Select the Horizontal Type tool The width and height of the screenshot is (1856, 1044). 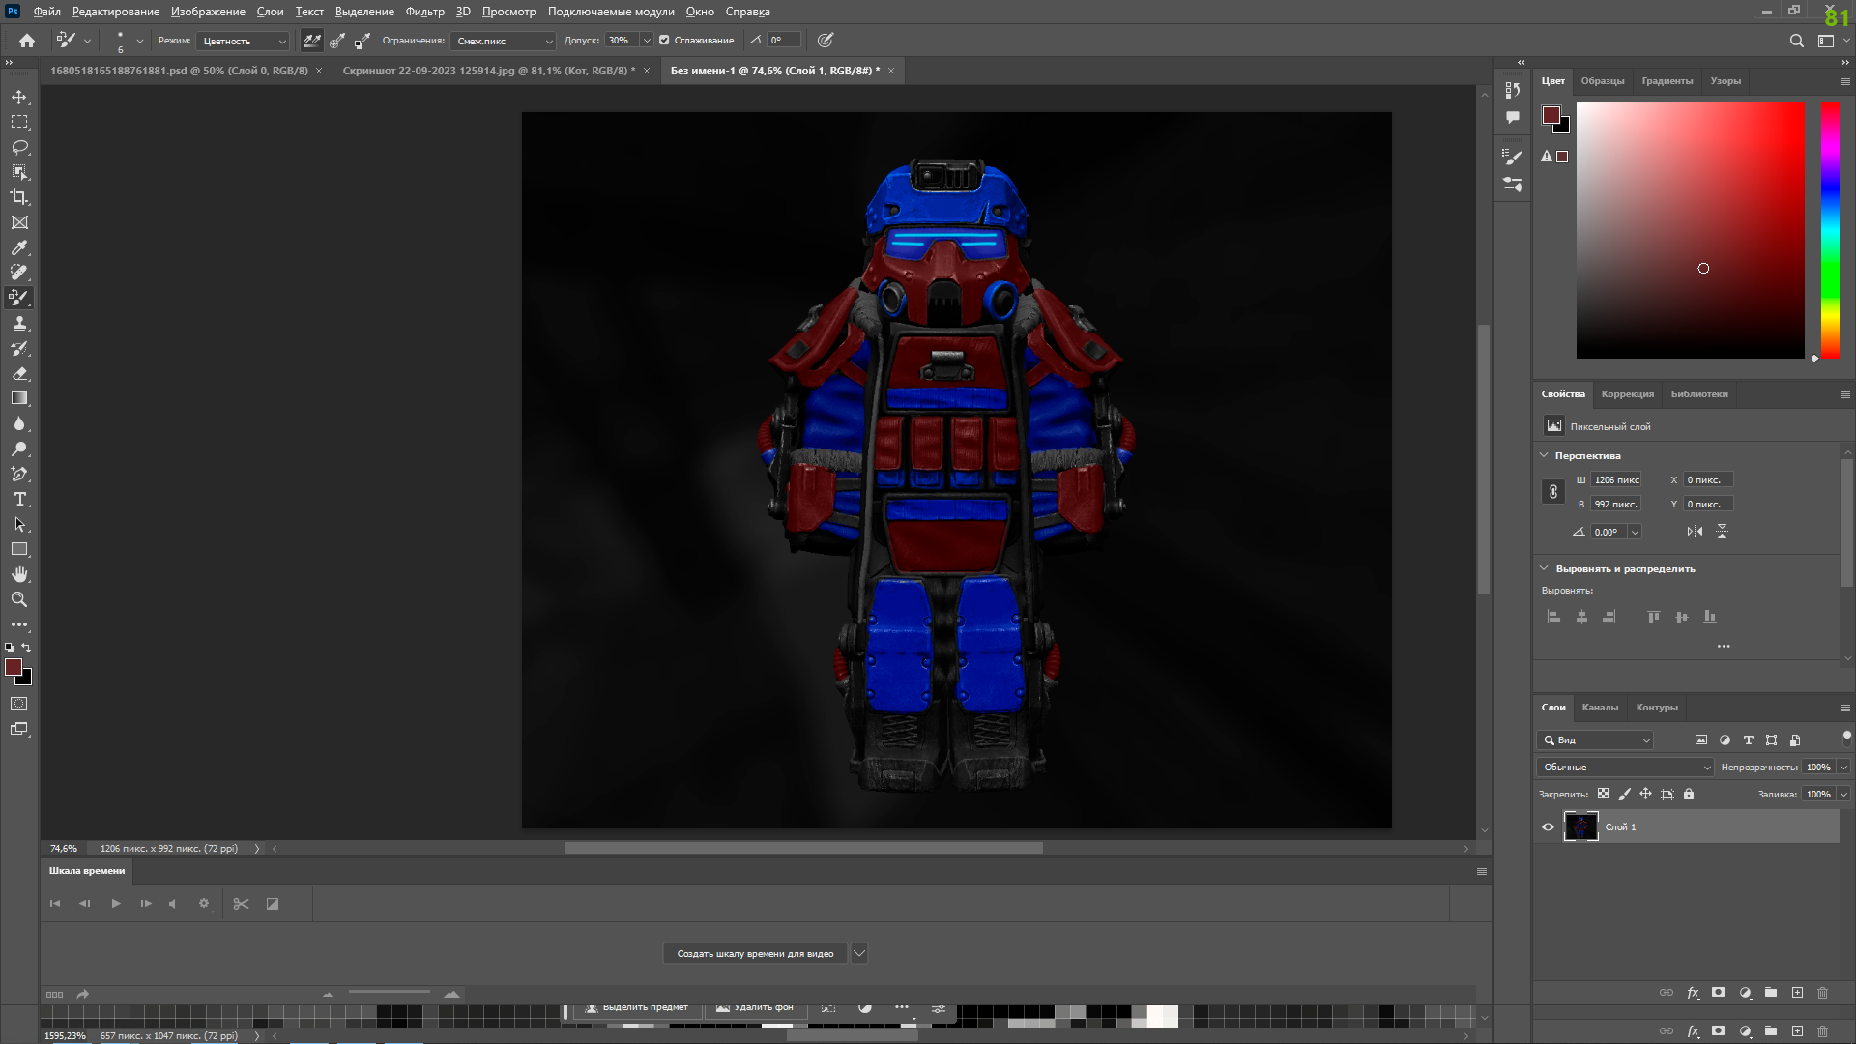click(x=19, y=499)
